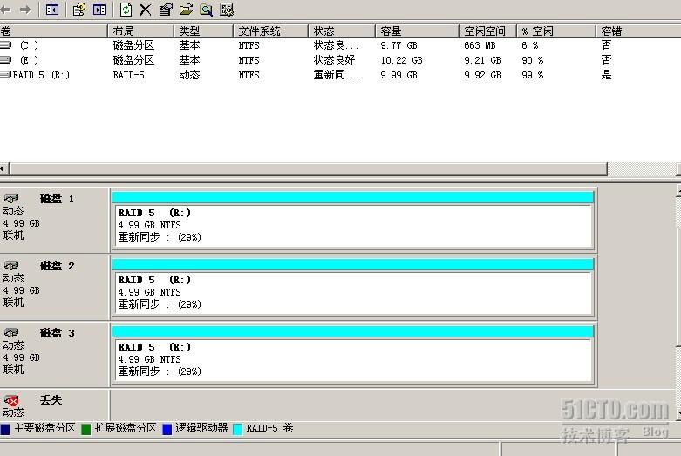Click the 9.92 GB free space cell

[x=482, y=75]
